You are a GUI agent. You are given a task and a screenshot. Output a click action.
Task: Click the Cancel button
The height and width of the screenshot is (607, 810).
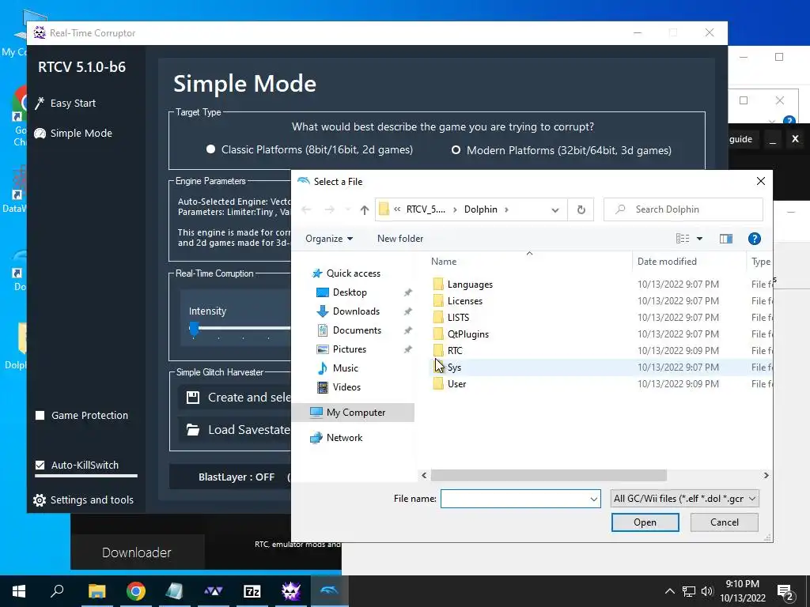click(725, 522)
